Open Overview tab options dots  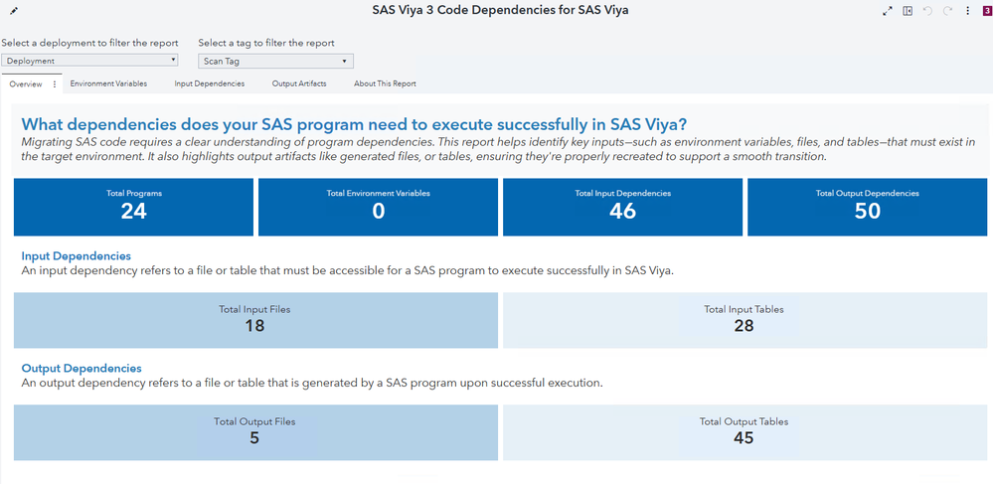click(x=55, y=83)
